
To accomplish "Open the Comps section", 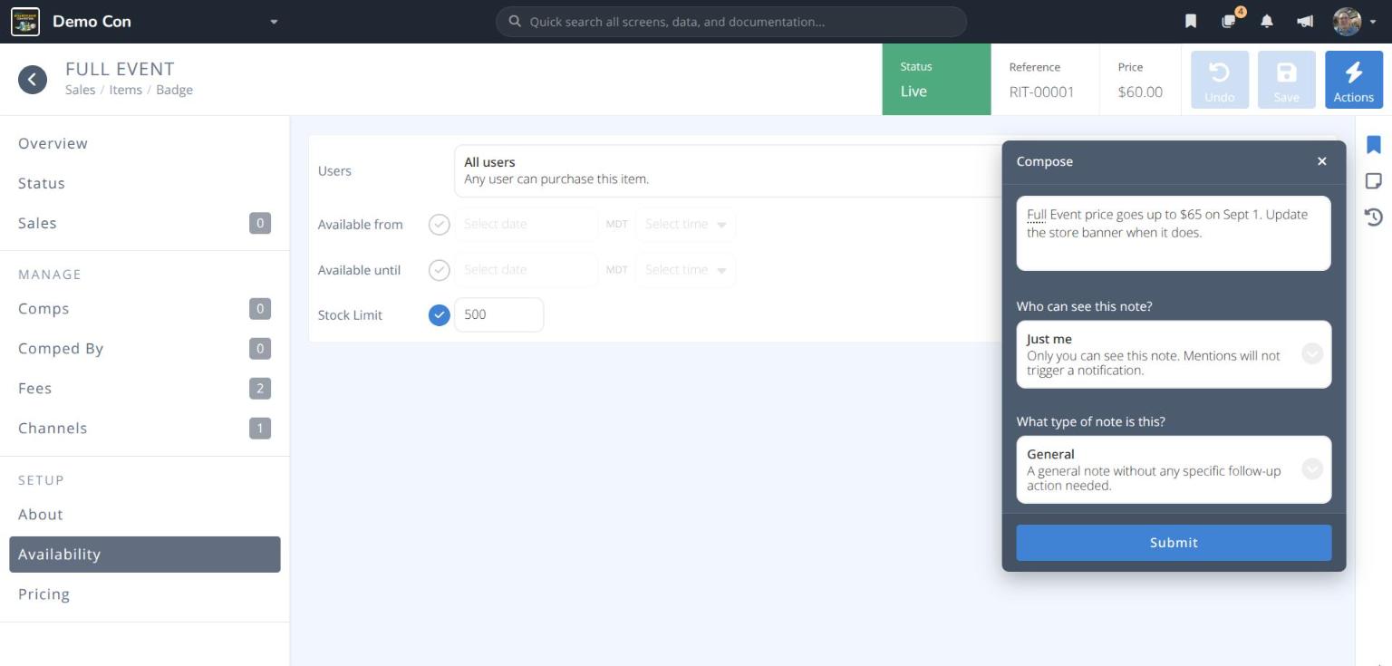I will tap(145, 309).
